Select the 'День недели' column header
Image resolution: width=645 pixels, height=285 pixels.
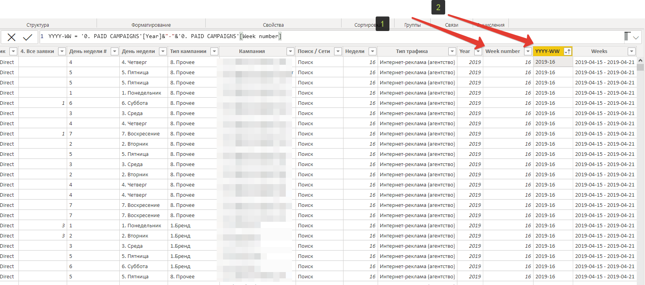click(138, 51)
